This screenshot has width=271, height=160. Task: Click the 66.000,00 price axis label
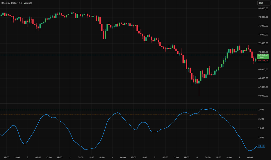coord(263,70)
